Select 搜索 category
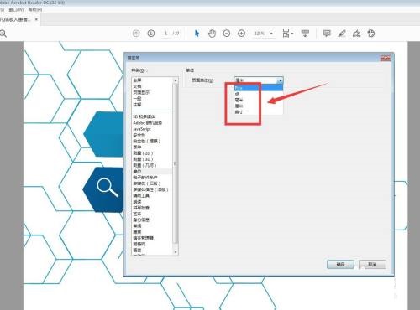 tap(137, 232)
